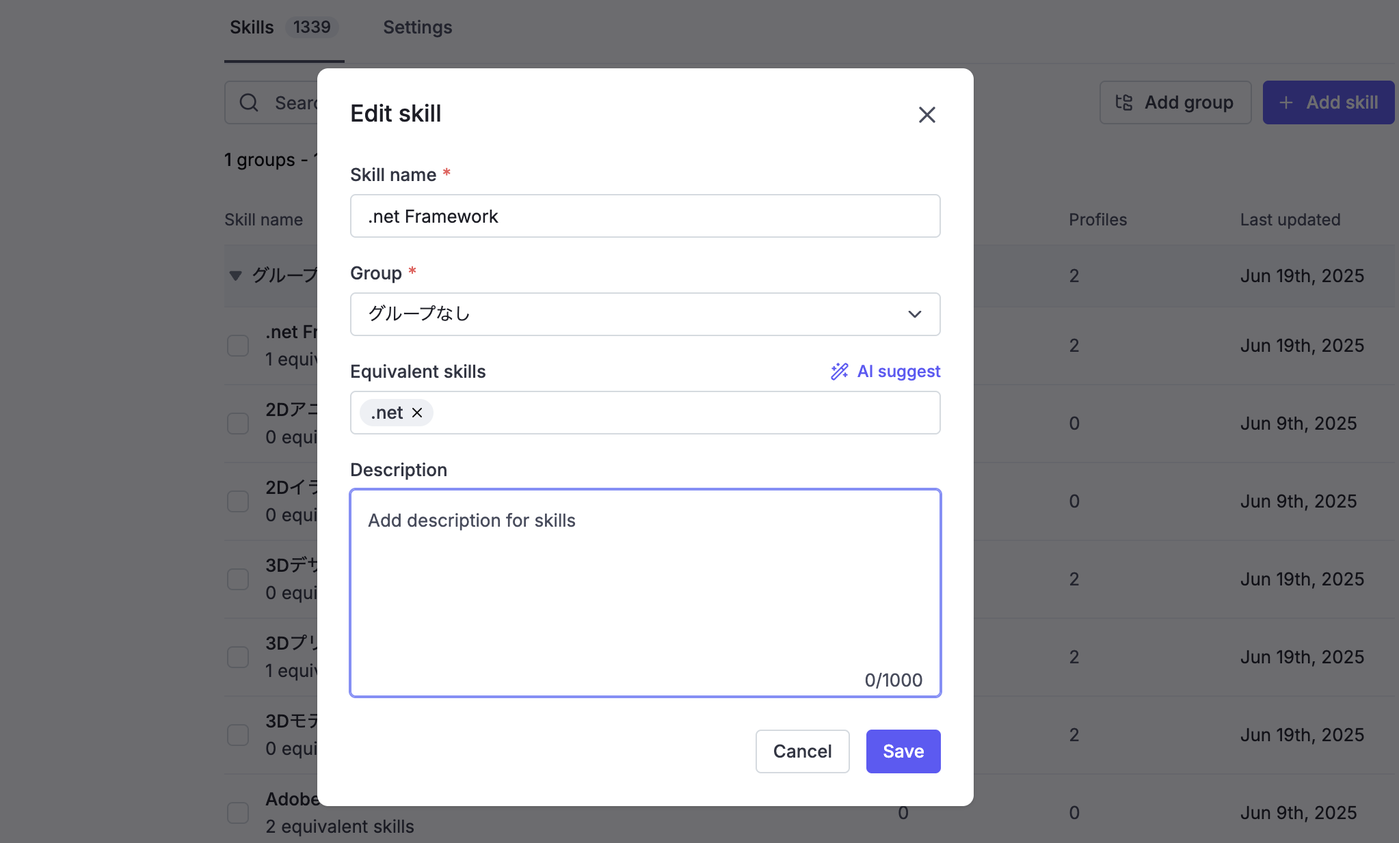This screenshot has width=1399, height=843.
Task: Click the Last updated column header
Action: click(x=1290, y=220)
